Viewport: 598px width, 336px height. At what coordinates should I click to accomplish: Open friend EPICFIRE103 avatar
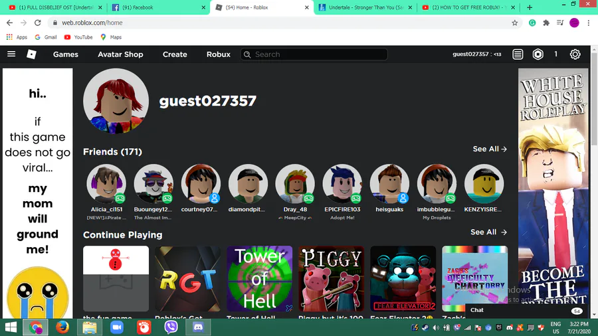click(x=342, y=184)
